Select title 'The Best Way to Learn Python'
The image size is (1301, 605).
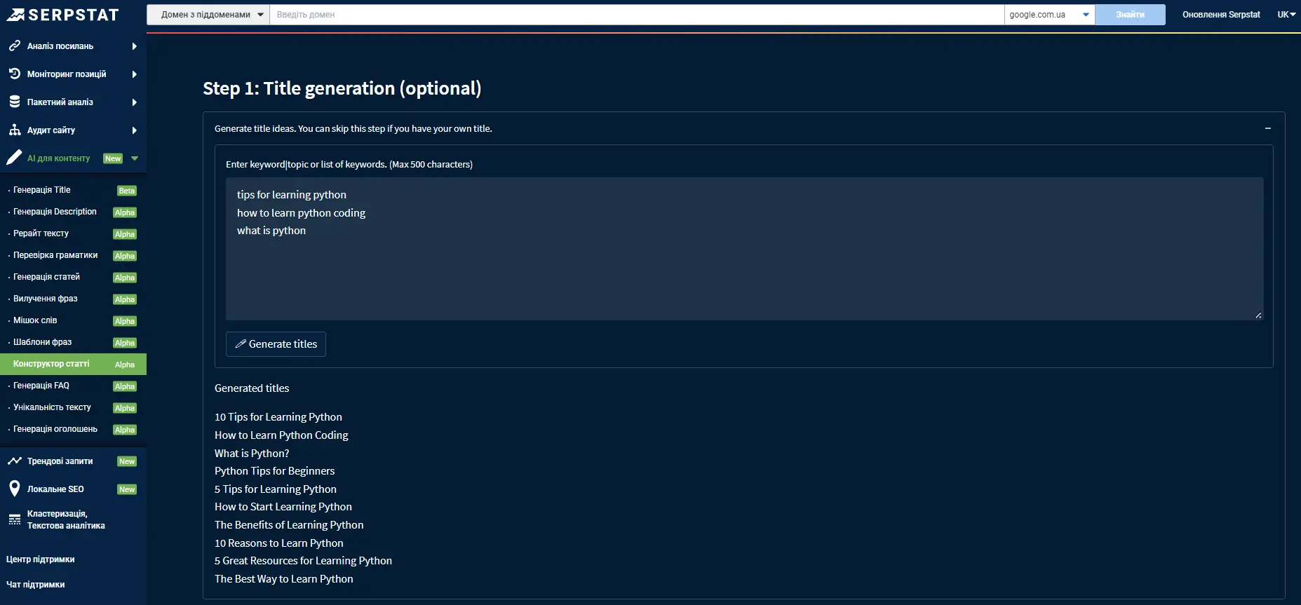[284, 579]
